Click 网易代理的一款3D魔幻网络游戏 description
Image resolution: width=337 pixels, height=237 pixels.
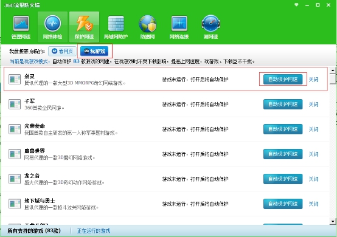tap(60, 158)
